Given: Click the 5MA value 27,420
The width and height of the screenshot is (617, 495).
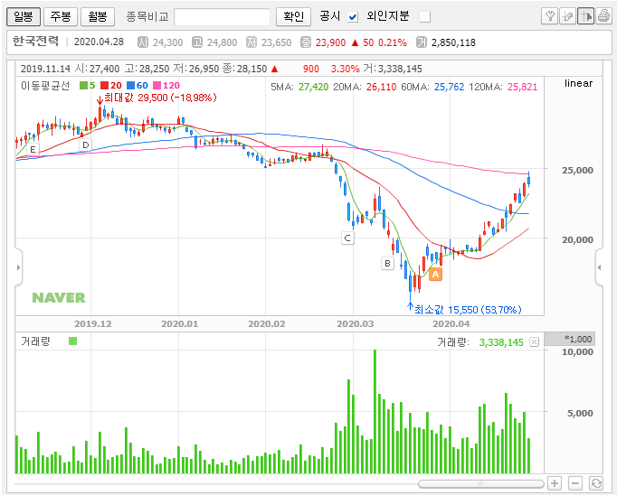Looking at the screenshot, I should coord(313,87).
